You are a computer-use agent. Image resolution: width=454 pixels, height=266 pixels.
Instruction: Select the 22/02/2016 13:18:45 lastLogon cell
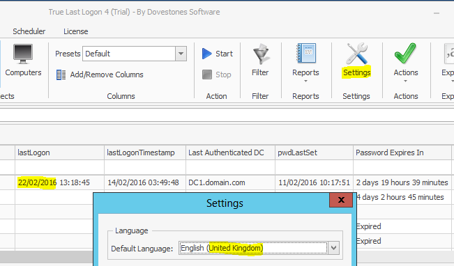pos(59,182)
